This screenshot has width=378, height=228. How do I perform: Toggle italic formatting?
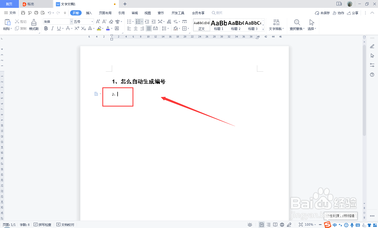(52, 28)
